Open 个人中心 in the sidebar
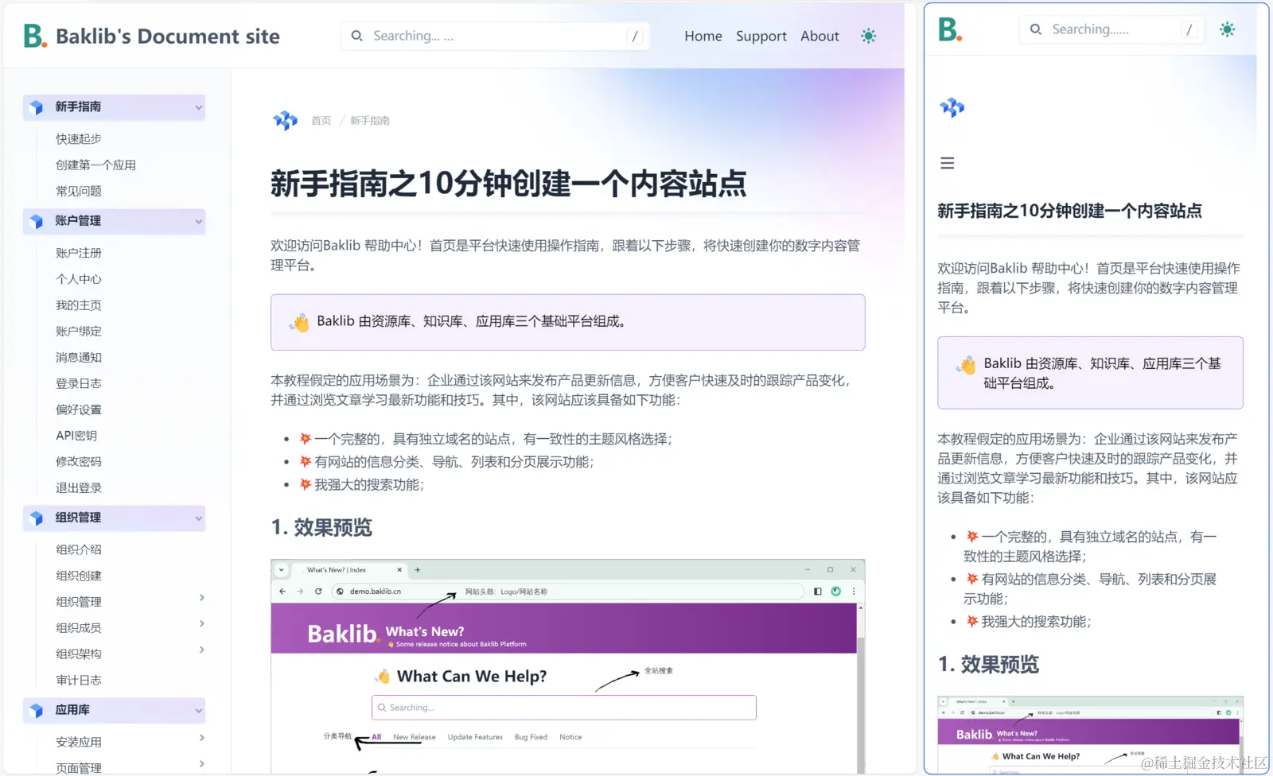 [x=79, y=279]
